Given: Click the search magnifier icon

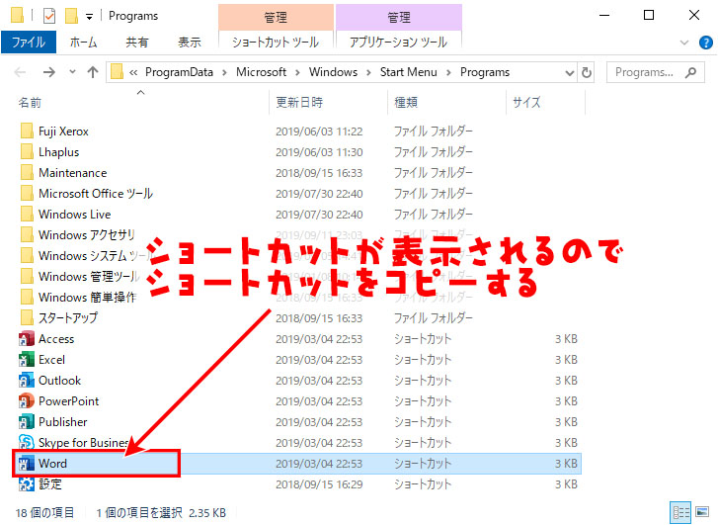Looking at the screenshot, I should pos(690,72).
